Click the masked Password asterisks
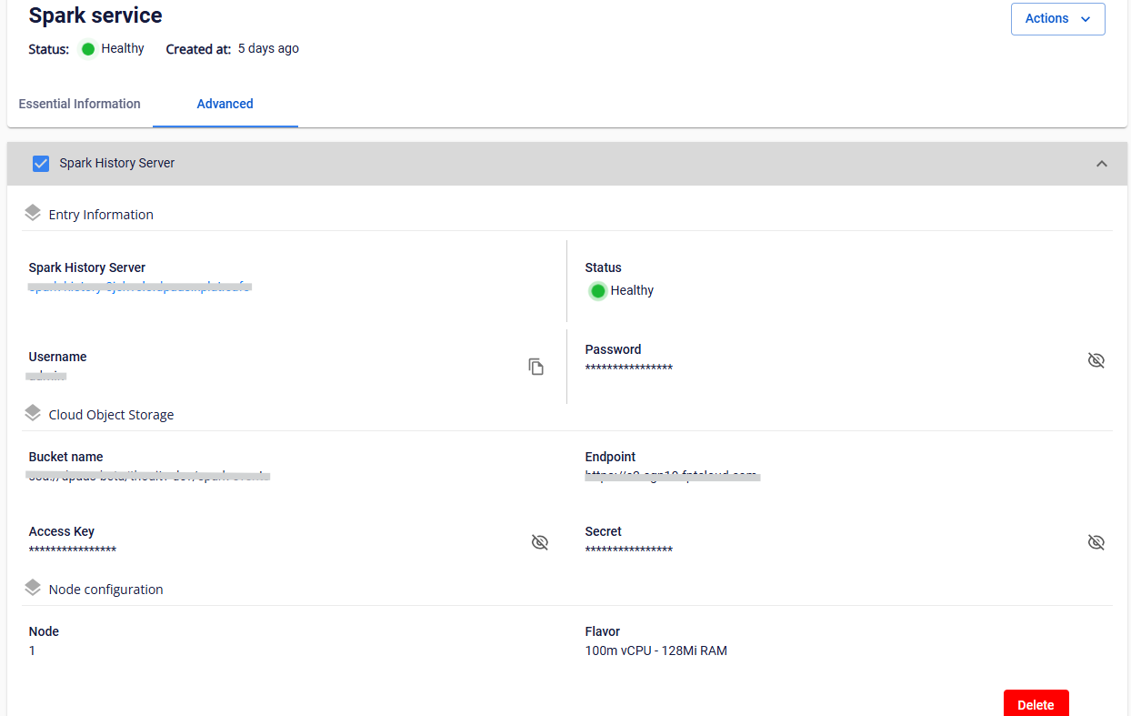The width and height of the screenshot is (1131, 716). click(629, 368)
